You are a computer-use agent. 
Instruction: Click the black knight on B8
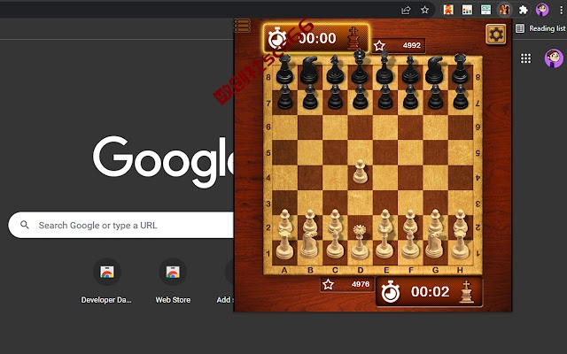point(309,70)
